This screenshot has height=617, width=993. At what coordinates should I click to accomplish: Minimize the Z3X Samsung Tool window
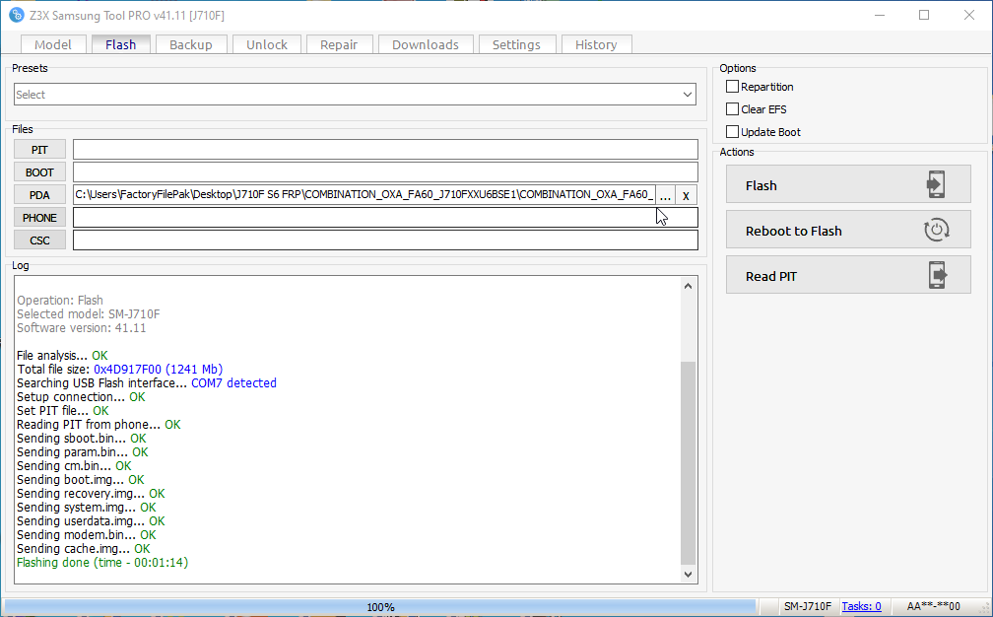click(880, 15)
